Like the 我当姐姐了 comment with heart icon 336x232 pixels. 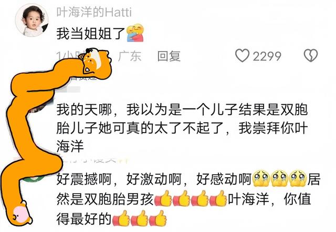pos(242,56)
